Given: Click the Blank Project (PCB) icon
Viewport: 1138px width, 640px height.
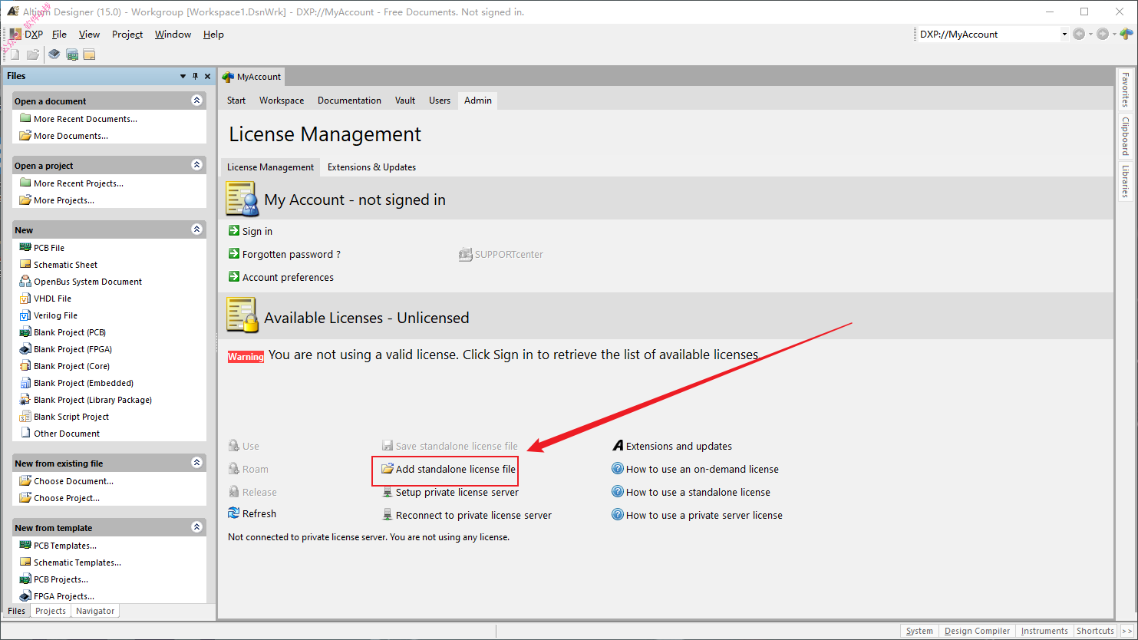Looking at the screenshot, I should (25, 332).
